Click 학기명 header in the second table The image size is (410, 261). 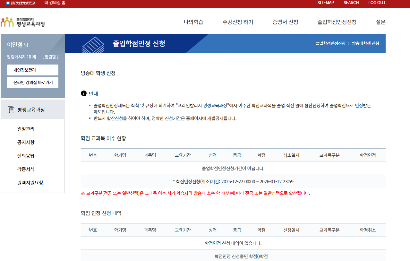120,230
